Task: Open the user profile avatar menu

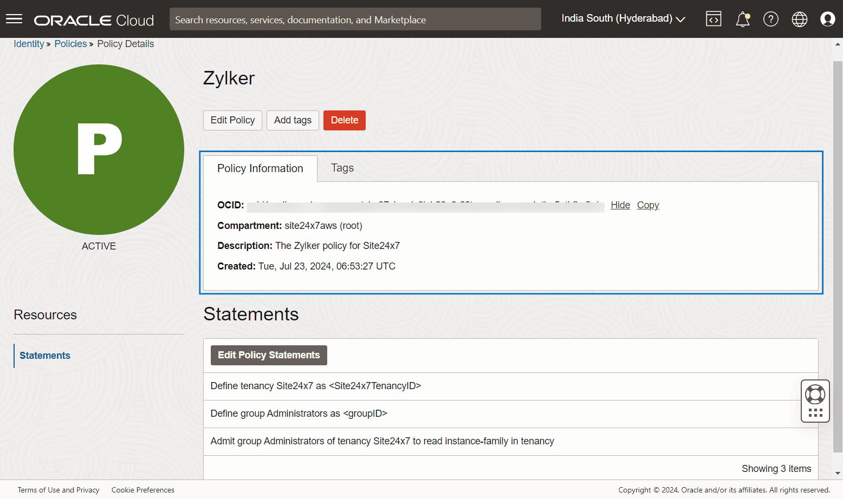Action: tap(827, 19)
